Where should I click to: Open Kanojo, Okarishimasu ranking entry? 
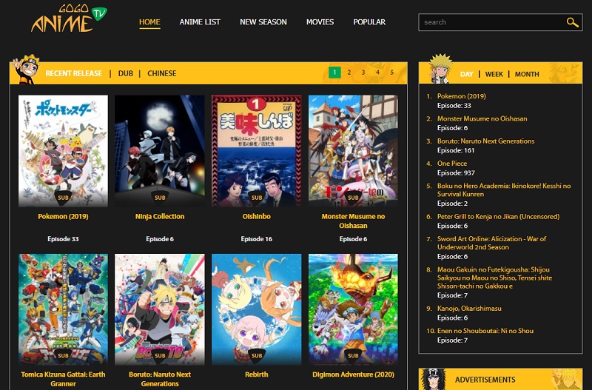point(469,309)
